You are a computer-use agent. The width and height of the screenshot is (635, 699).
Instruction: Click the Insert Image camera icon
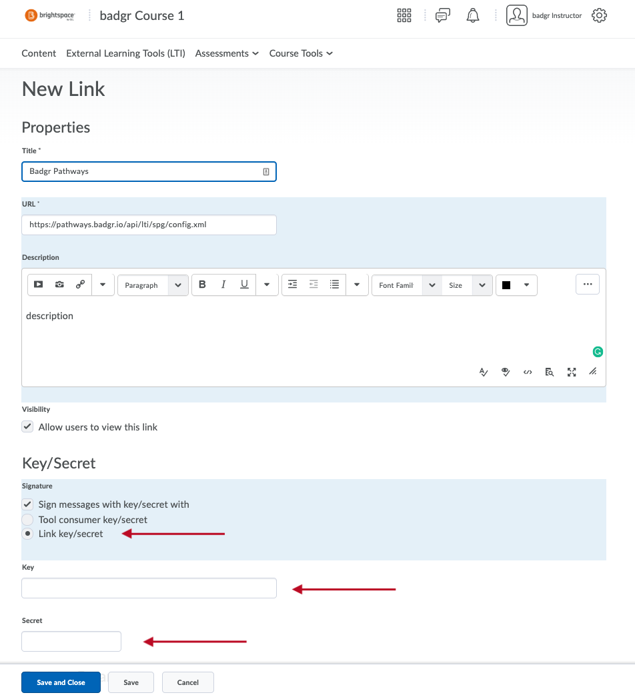click(x=59, y=285)
